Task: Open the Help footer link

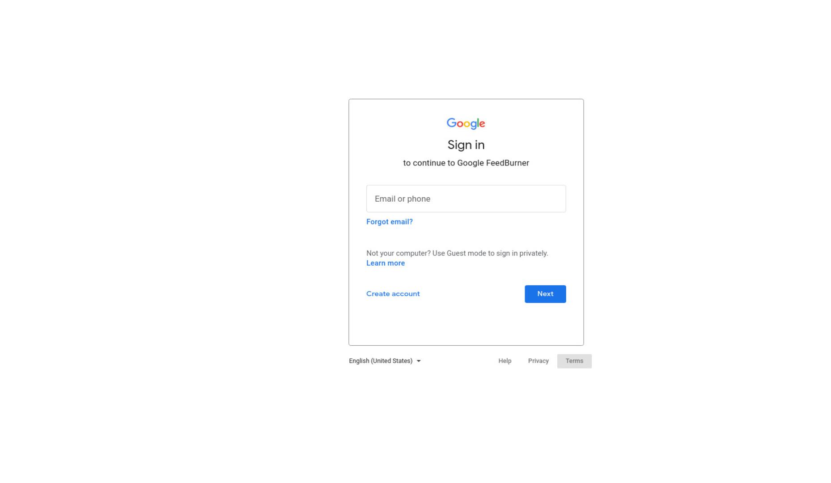Action: pyautogui.click(x=505, y=361)
